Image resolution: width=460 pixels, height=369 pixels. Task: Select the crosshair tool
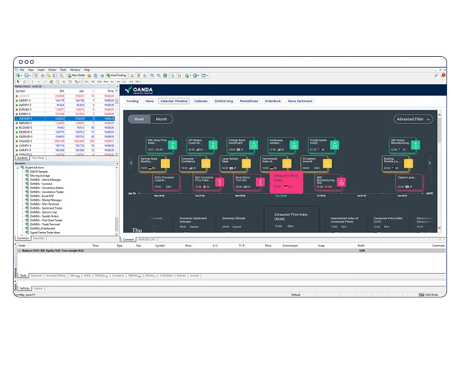tap(25, 81)
